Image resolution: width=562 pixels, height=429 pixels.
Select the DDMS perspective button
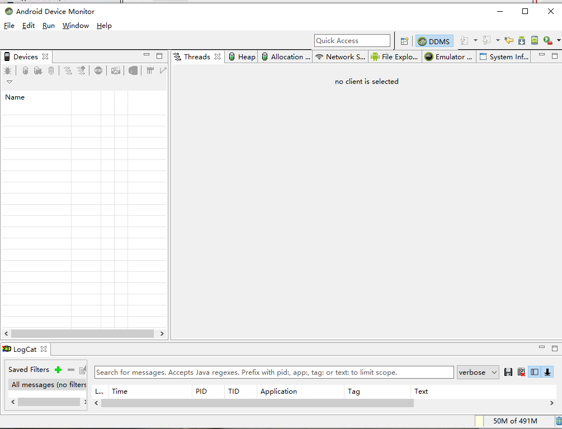pos(434,41)
